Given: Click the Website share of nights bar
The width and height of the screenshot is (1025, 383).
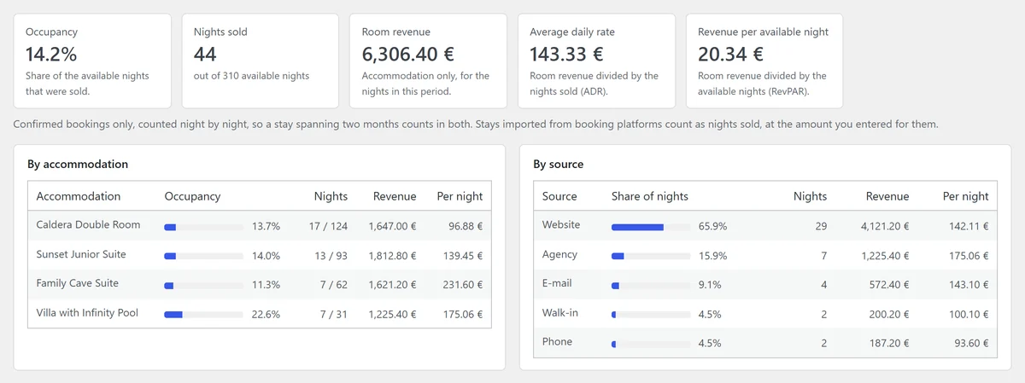Looking at the screenshot, I should point(651,228).
